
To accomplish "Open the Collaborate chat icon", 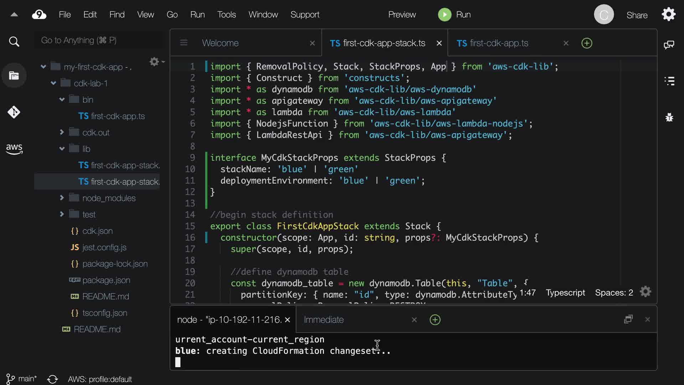I will 669,45.
